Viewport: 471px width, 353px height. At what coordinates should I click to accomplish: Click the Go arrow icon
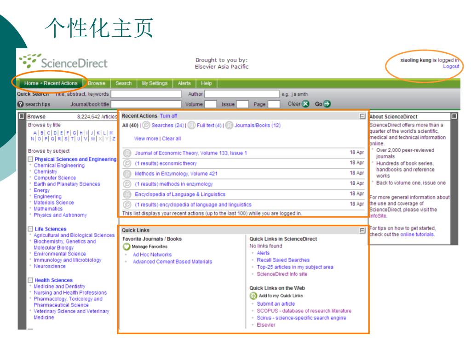327,104
